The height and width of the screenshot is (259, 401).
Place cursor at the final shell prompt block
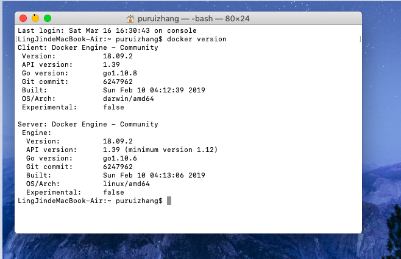pos(169,201)
